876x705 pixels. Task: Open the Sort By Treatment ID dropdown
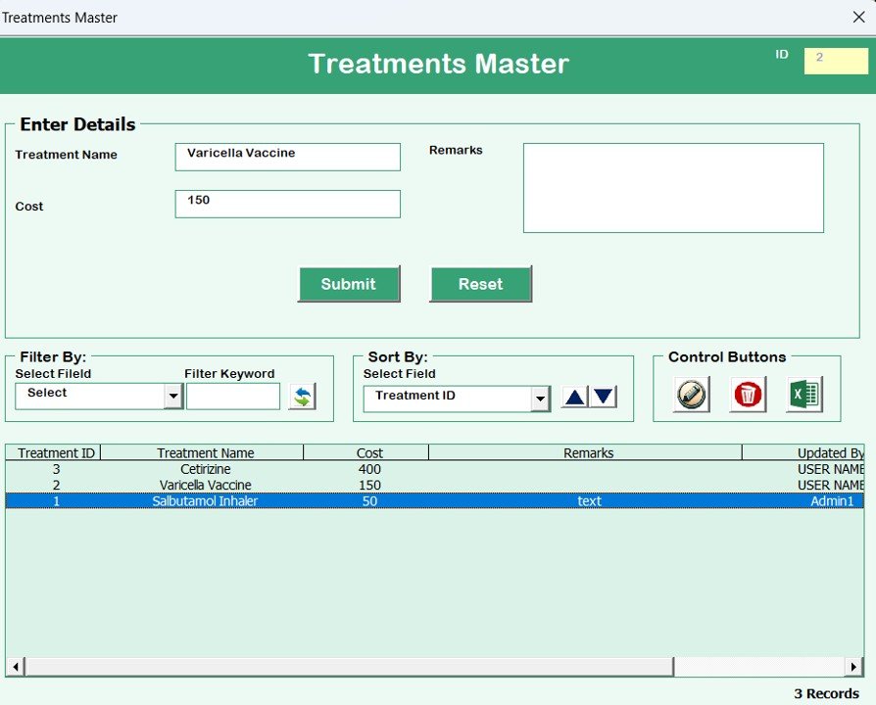click(540, 399)
